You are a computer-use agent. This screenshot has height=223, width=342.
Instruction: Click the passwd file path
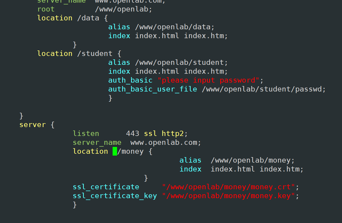click(x=262, y=89)
